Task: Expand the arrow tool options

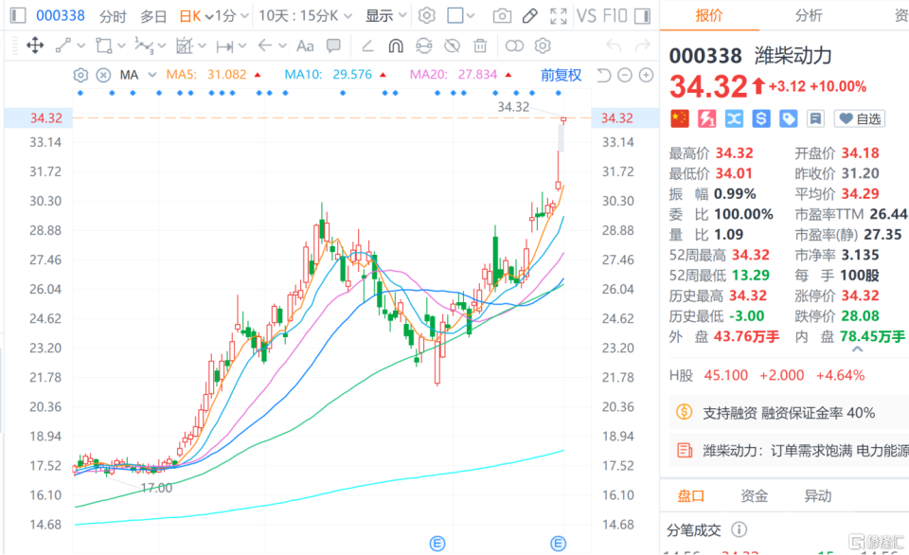Action: (x=282, y=45)
